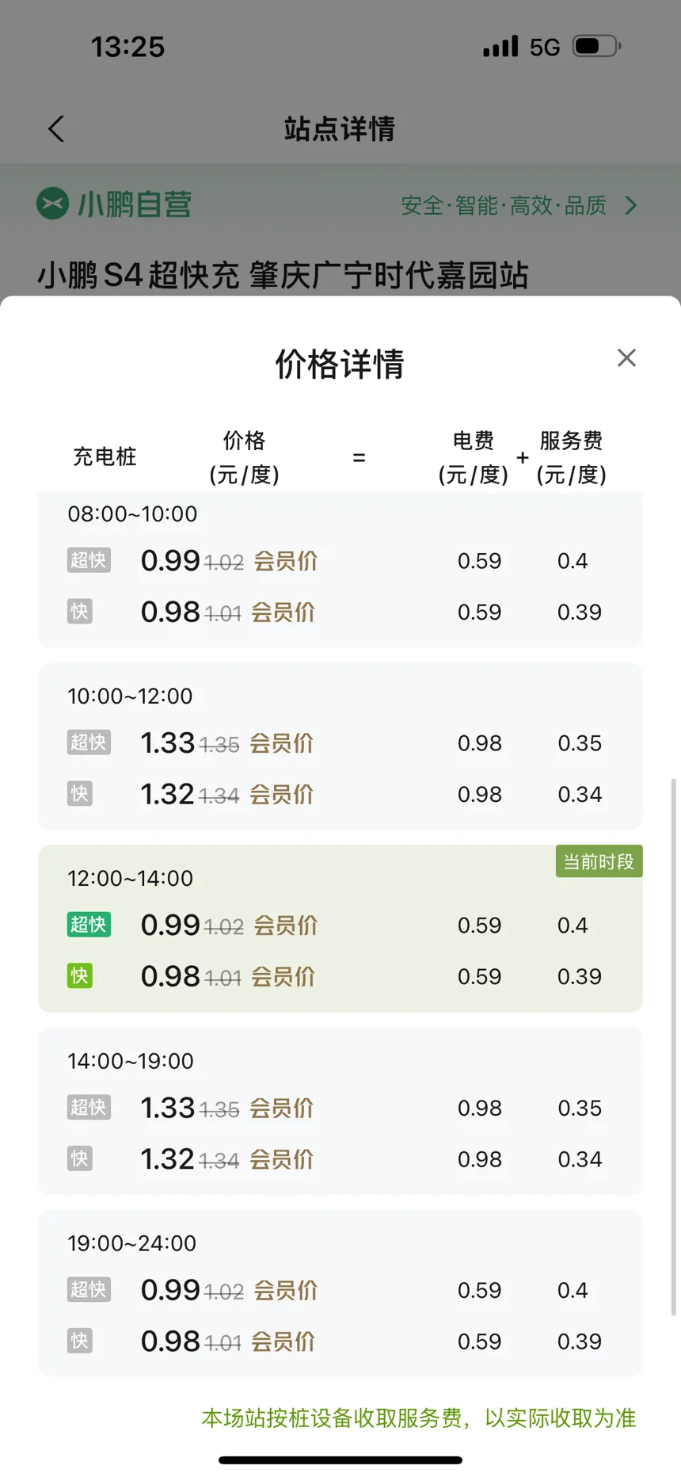Tap the 当前时段 tag

click(x=599, y=861)
